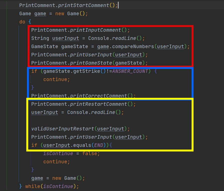
Task: Click the opening brace after 'do'
Action: click(30, 22)
